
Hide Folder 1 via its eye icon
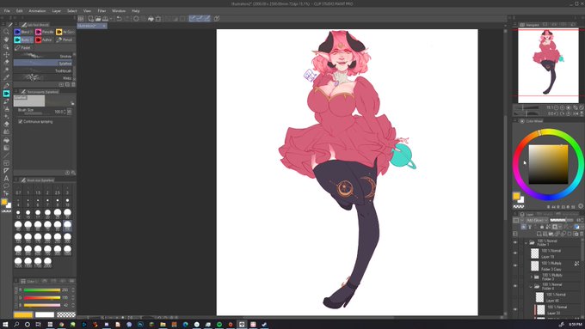coord(515,242)
